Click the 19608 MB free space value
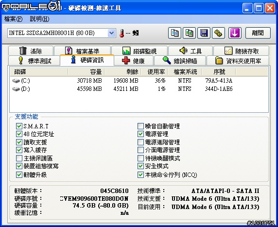This screenshot has width=278, height=227. click(126, 81)
